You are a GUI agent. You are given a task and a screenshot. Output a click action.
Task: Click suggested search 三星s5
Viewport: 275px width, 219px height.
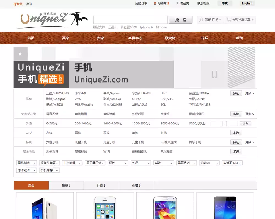click(113, 27)
